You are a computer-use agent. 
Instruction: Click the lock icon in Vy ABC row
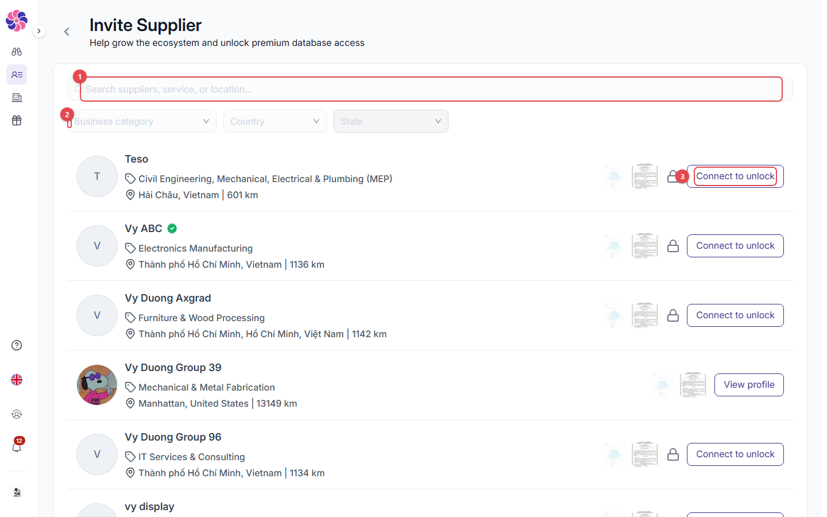[x=673, y=246]
